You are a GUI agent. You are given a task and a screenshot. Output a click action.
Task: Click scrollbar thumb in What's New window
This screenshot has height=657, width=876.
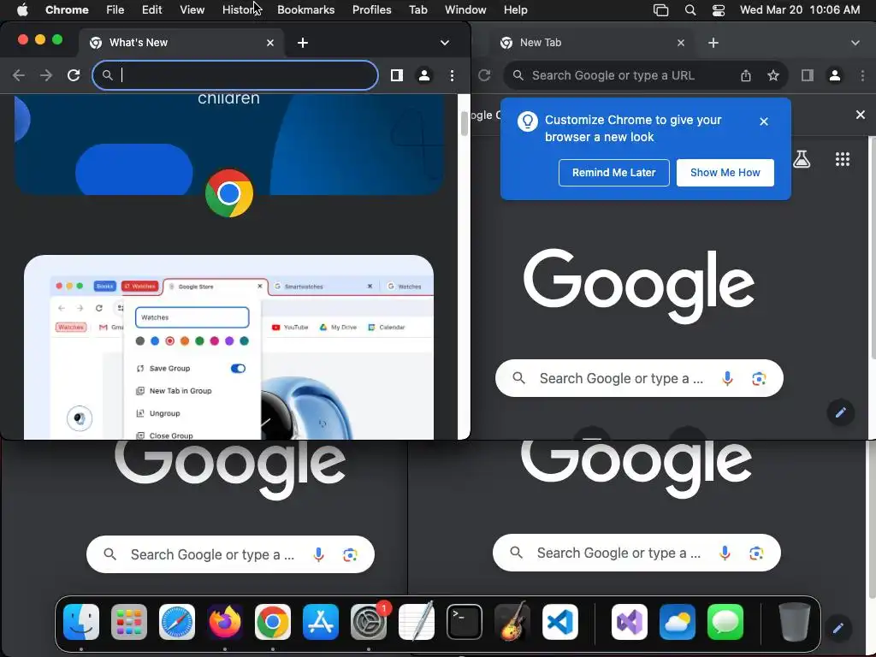(465, 123)
